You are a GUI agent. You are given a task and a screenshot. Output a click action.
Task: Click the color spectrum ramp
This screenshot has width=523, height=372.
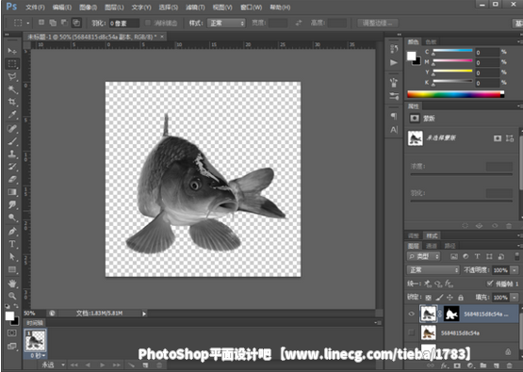pos(455,94)
